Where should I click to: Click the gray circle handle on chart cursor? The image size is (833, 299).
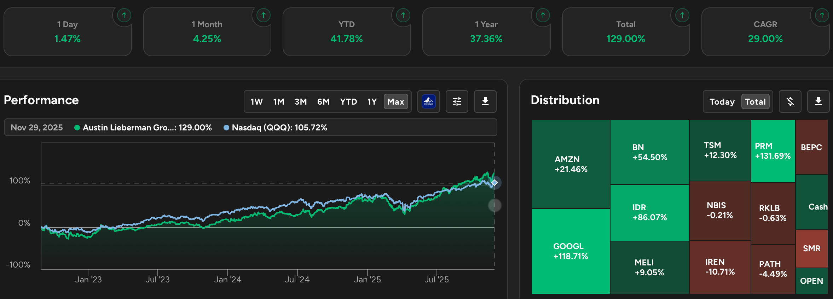494,205
